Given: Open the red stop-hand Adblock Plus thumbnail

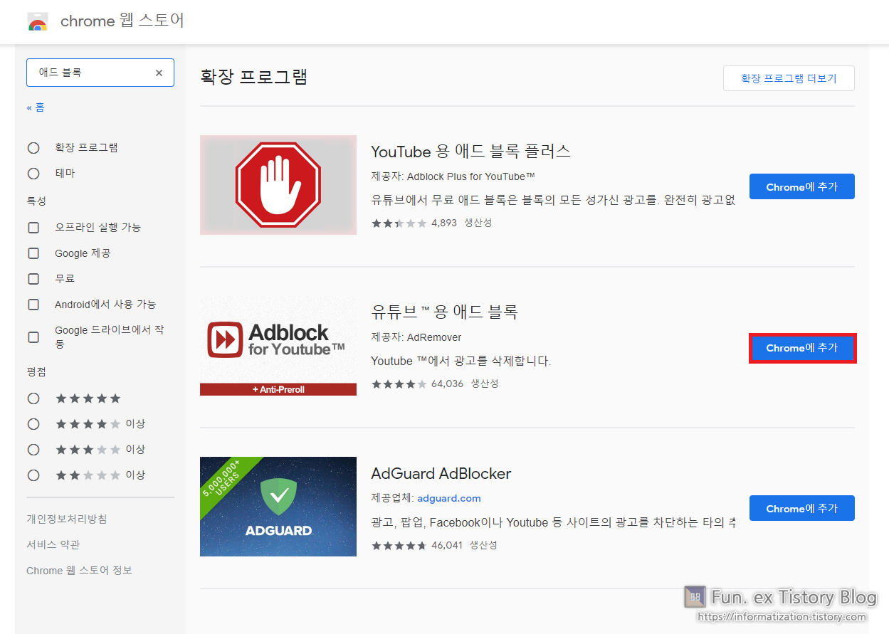Looking at the screenshot, I should click(x=278, y=185).
